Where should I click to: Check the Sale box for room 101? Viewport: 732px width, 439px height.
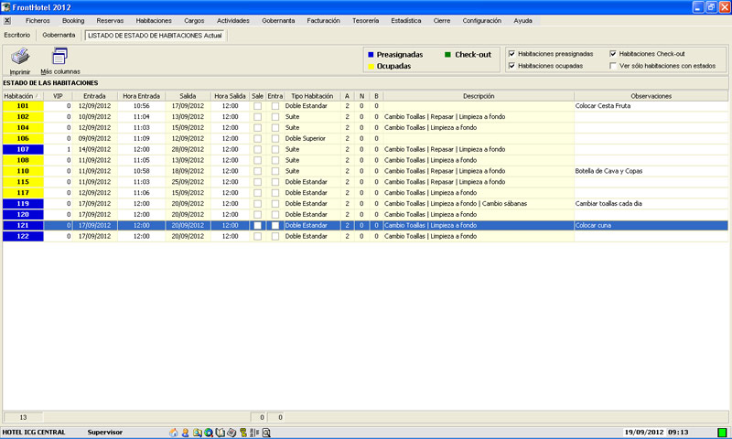tap(257, 106)
